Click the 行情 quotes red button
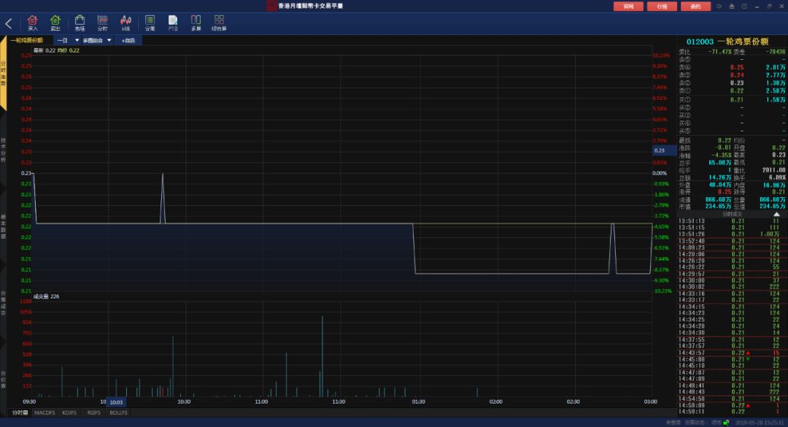The height and width of the screenshot is (427, 788). [662, 6]
